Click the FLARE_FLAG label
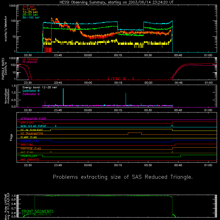 (29, 137)
